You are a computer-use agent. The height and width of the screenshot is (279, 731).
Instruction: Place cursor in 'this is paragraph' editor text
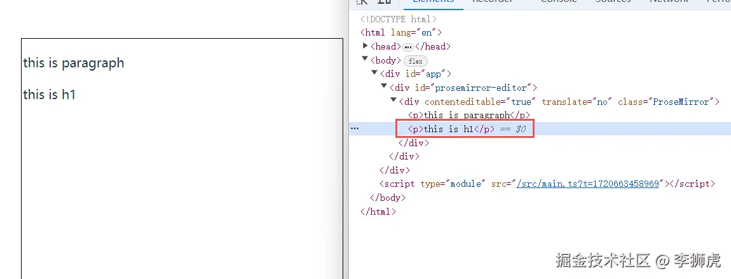(x=74, y=63)
